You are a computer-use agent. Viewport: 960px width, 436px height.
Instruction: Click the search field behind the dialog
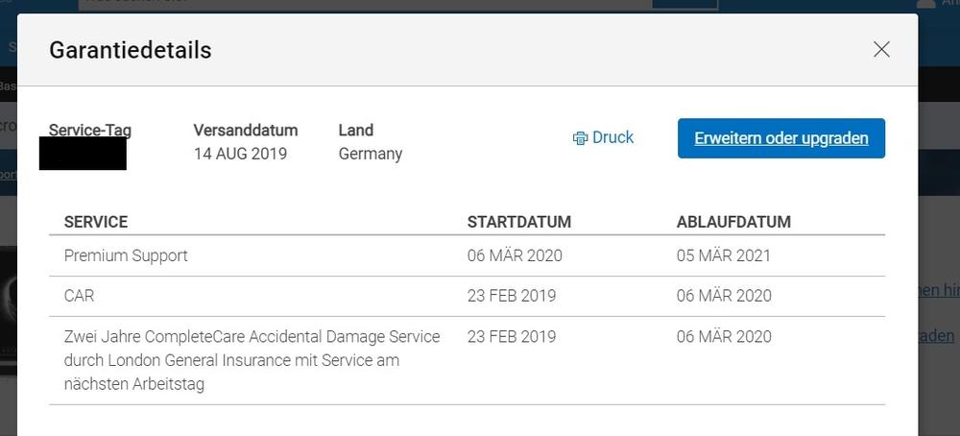point(365,4)
